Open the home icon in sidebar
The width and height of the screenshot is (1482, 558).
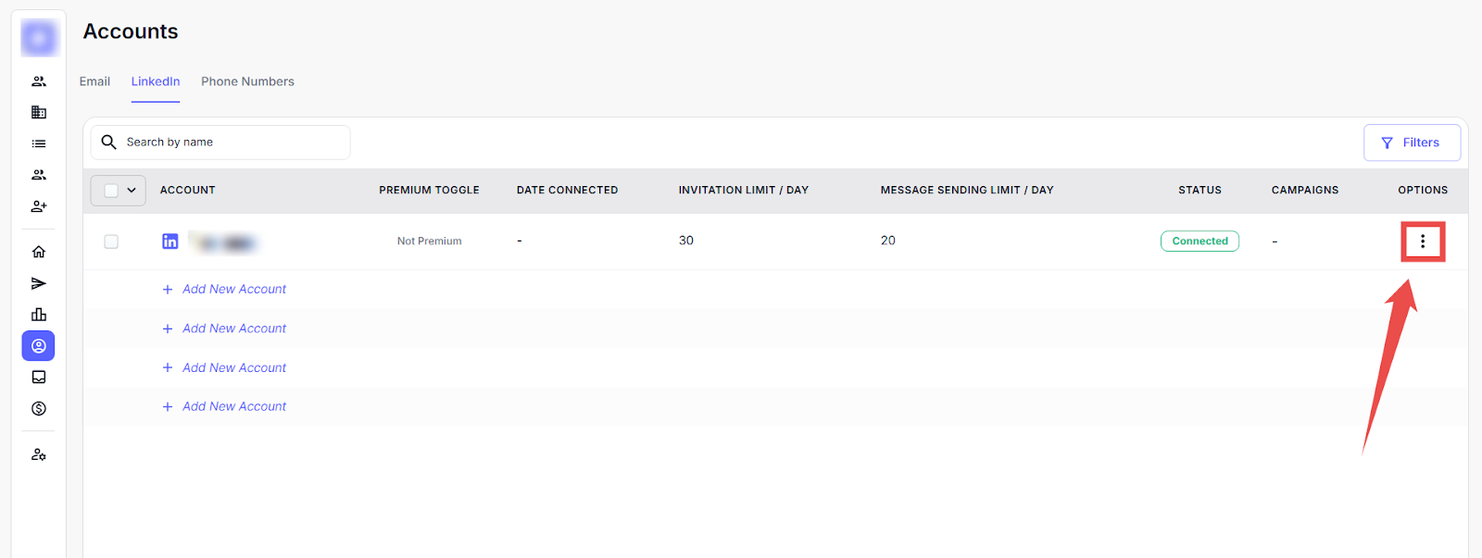[39, 252]
